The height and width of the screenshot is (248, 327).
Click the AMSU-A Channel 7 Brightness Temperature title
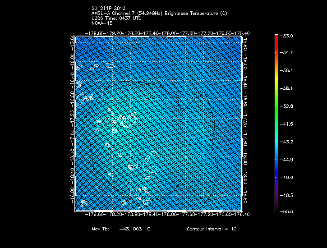[x=159, y=14]
